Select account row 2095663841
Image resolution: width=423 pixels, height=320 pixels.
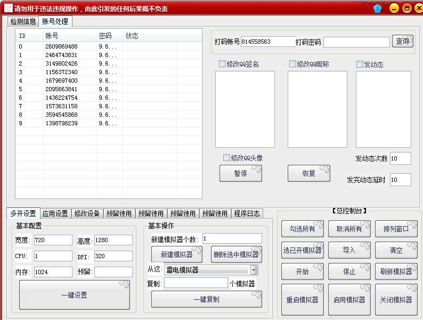click(x=109, y=89)
